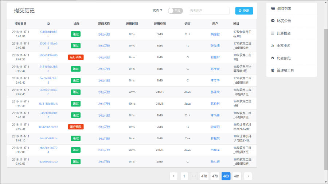Click the 搜索用户 search field

(209, 11)
